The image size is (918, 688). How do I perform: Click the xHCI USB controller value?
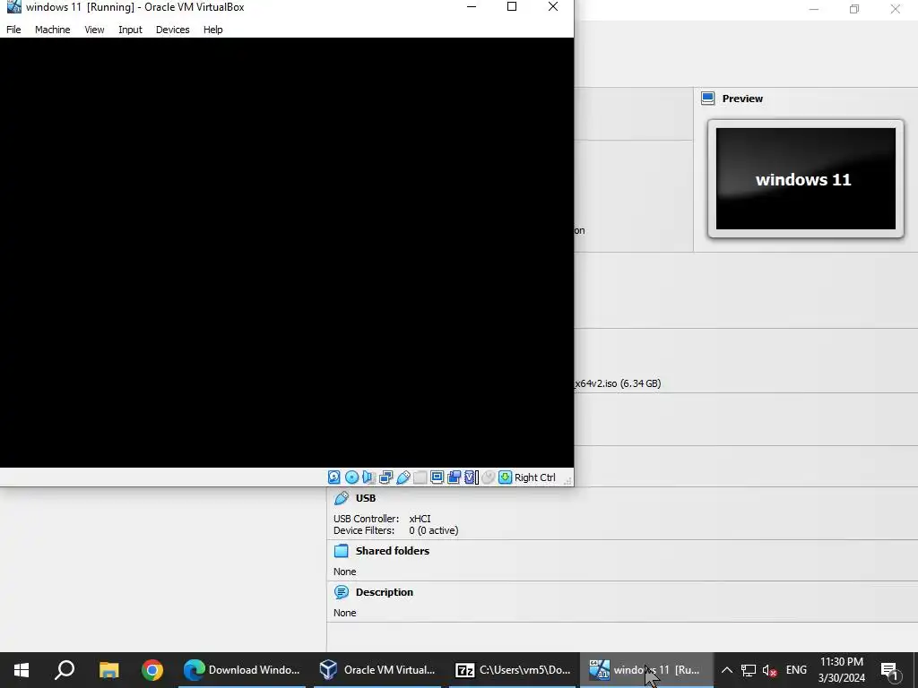coord(420,519)
